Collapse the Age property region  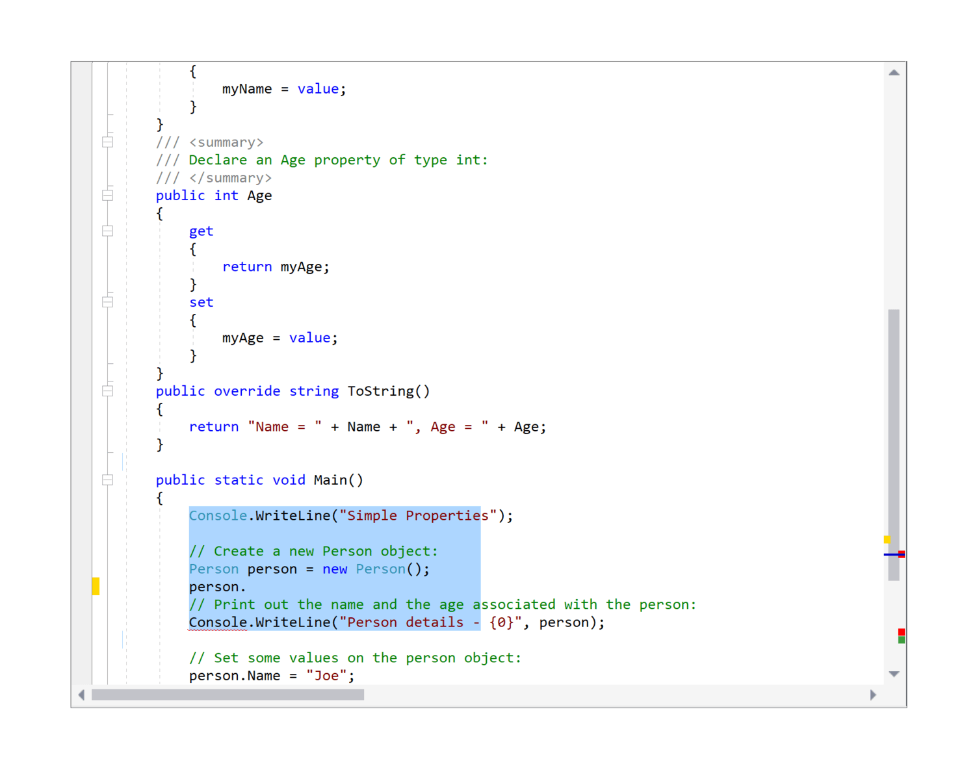tap(107, 194)
